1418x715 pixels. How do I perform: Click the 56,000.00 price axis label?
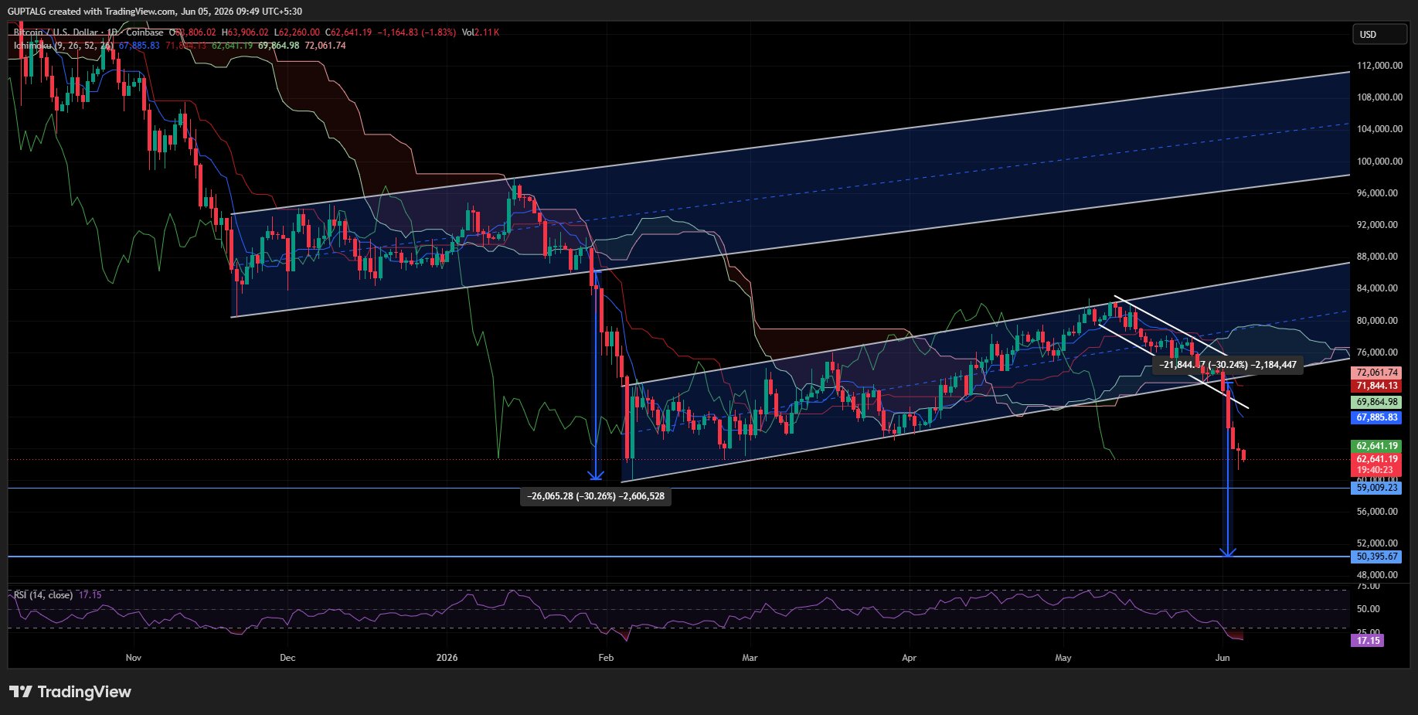tap(1377, 512)
